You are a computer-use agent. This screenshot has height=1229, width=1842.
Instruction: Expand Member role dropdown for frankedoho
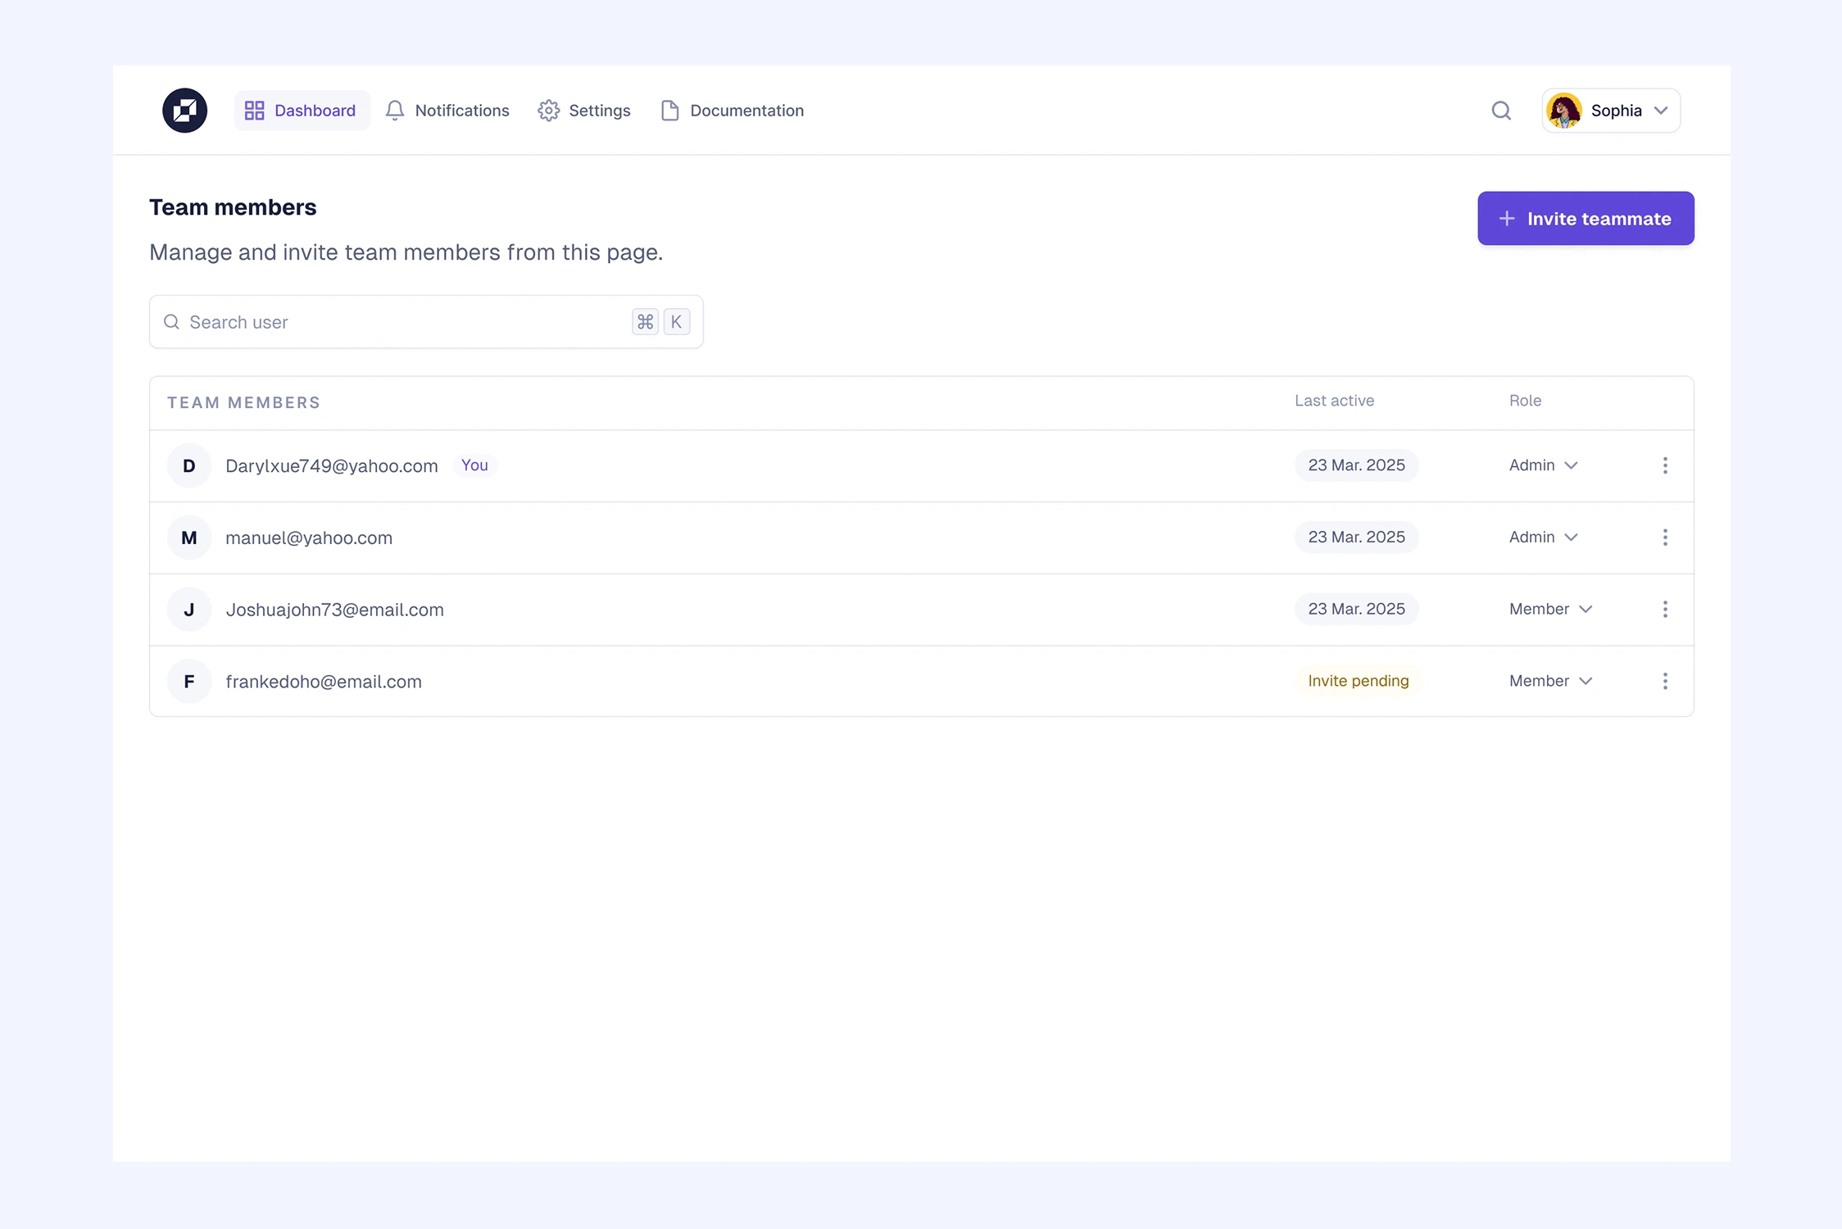click(1550, 682)
